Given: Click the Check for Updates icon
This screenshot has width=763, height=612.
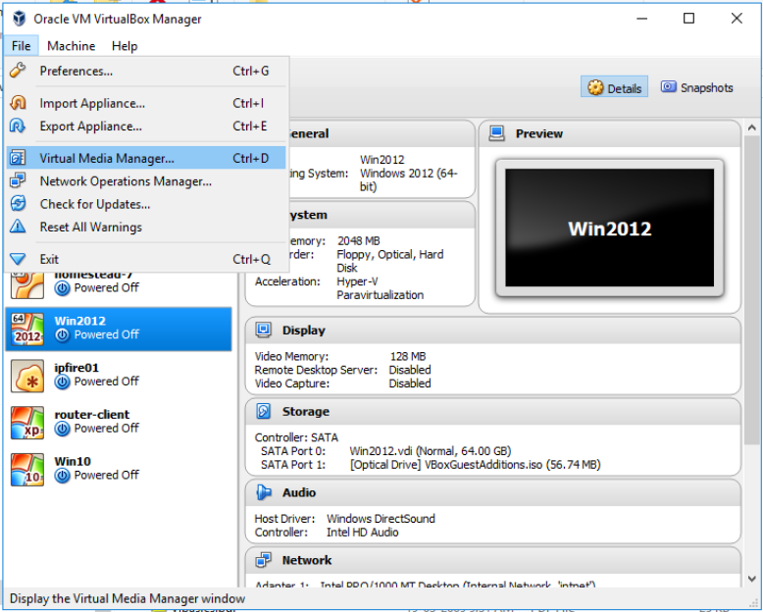Looking at the screenshot, I should (x=18, y=203).
